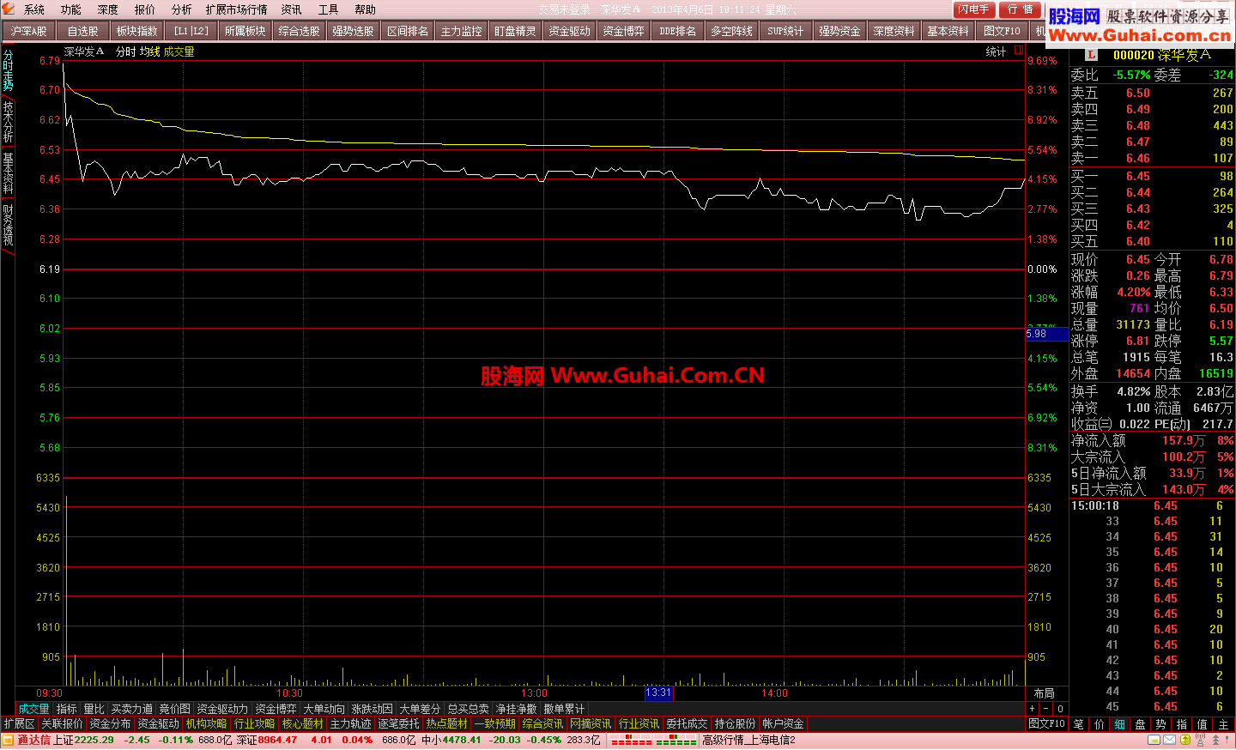1236x750 pixels.
Task: Click the 闪电手 button
Action: tap(974, 9)
